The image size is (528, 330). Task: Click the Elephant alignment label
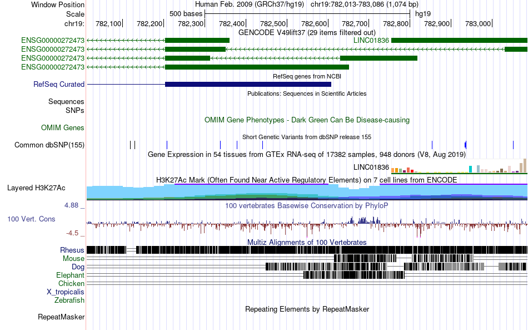pyautogui.click(x=70, y=275)
